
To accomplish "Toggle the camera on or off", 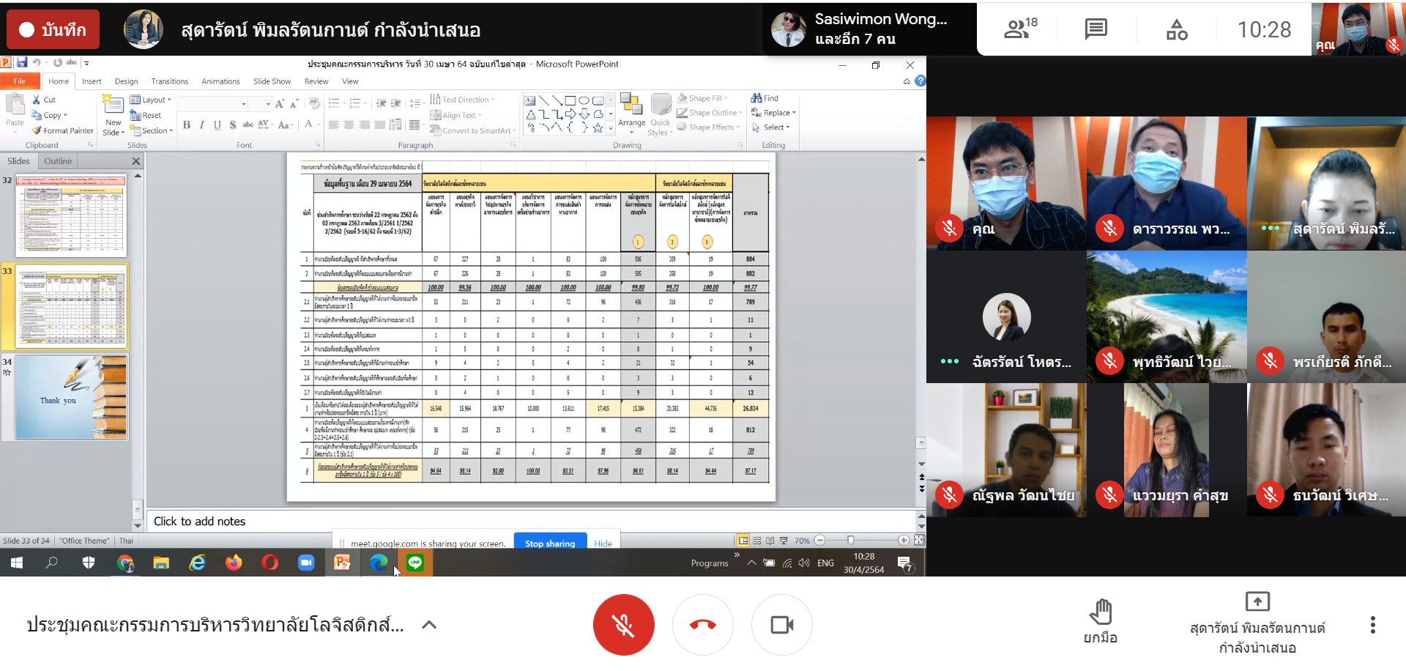I will (x=781, y=625).
